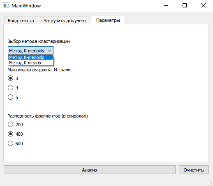Viewport: 213px width, 186px height.
Task: Click the Очистить button
Action: (x=194, y=170)
